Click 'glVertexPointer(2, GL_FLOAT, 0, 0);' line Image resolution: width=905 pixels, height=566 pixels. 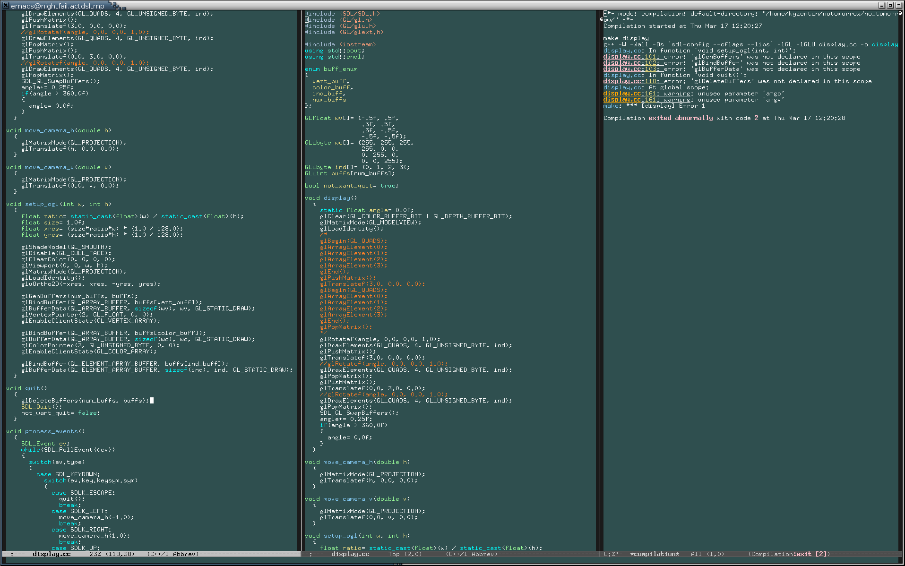(x=87, y=315)
